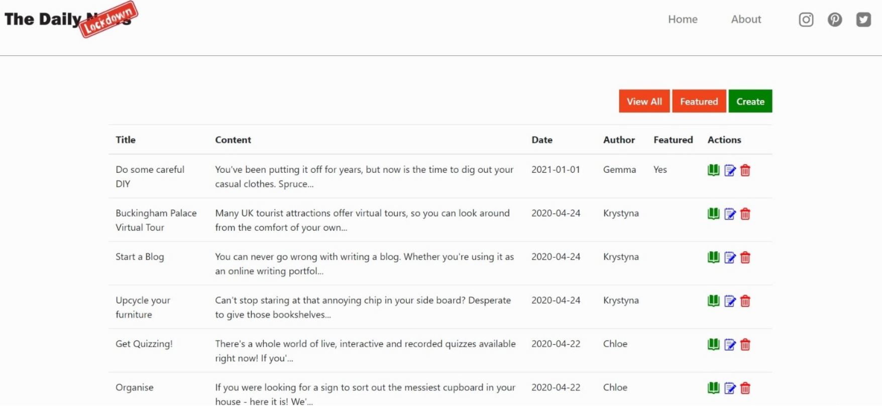The width and height of the screenshot is (882, 414).
Task: Select the 'Start a Blog' title
Action: tap(140, 257)
